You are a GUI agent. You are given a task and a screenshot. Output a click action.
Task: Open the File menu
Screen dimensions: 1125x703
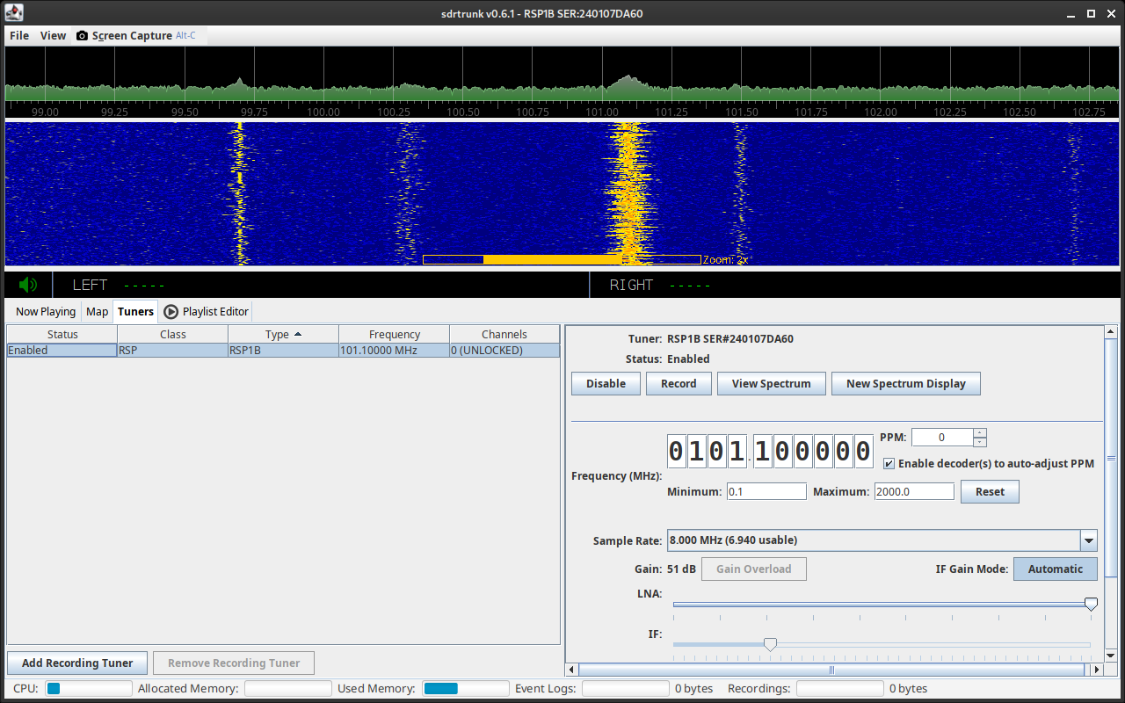point(19,36)
